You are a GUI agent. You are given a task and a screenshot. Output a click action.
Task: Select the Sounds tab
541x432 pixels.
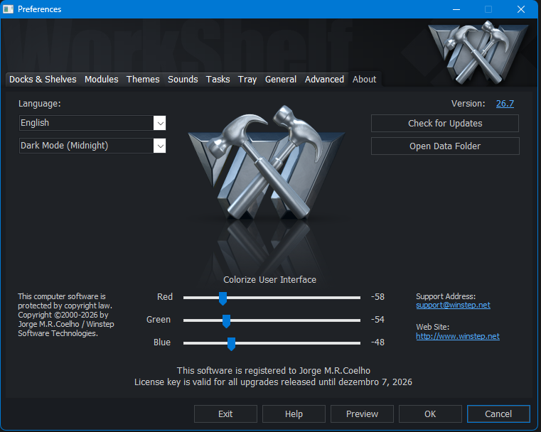(x=183, y=80)
